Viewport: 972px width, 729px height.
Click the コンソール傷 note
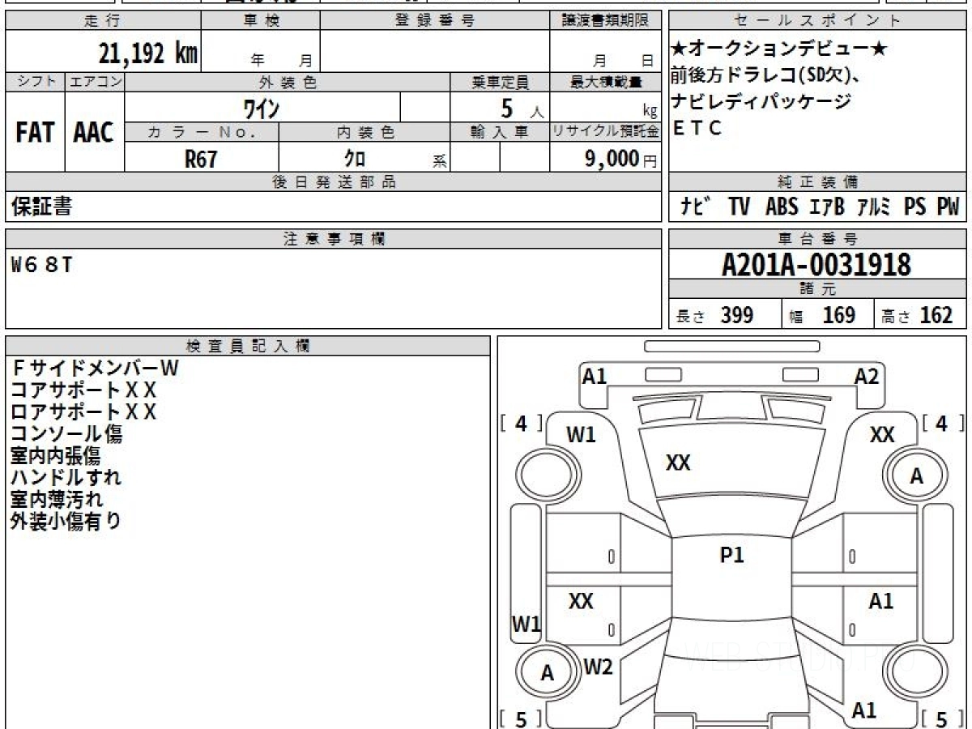click(66, 434)
